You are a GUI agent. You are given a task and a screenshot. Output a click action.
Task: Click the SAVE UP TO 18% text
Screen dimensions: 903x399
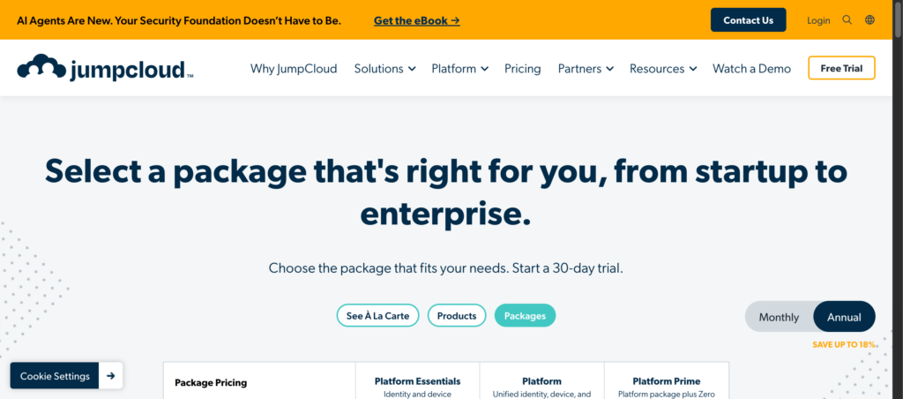844,345
